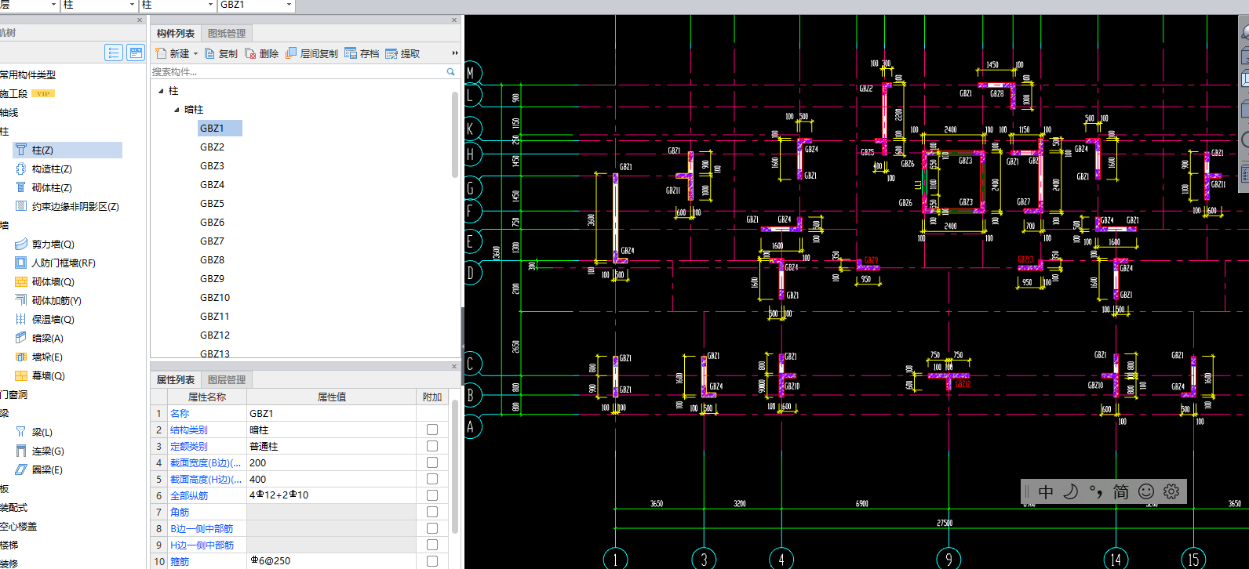Click the 新建 new component button
Screen dimensions: 1249x569
click(x=173, y=53)
